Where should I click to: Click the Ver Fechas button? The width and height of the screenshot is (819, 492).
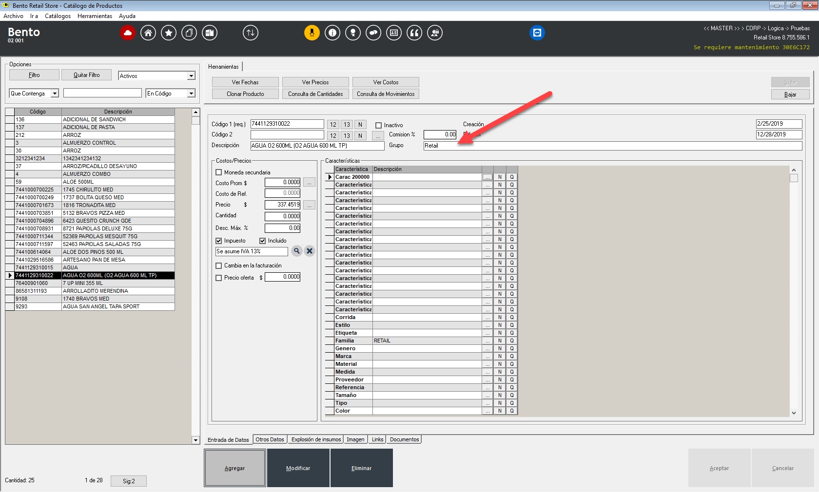coord(245,82)
